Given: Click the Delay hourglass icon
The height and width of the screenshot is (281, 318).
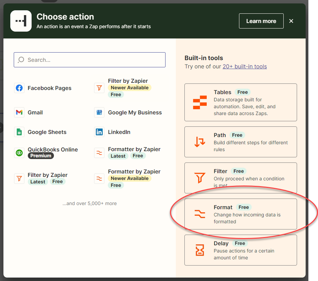Looking at the screenshot, I should 200,250.
